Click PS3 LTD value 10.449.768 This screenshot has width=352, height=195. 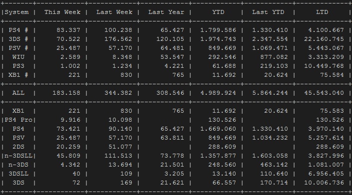[324, 66]
